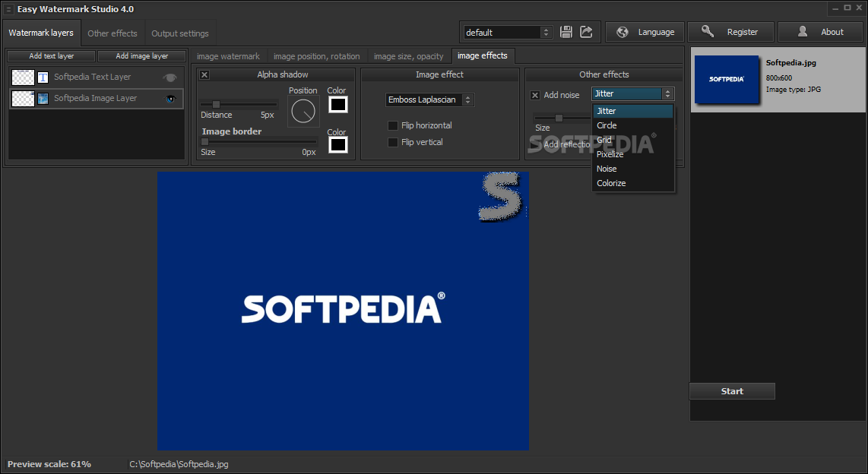Choose Colorize from the noise list

(x=632, y=183)
